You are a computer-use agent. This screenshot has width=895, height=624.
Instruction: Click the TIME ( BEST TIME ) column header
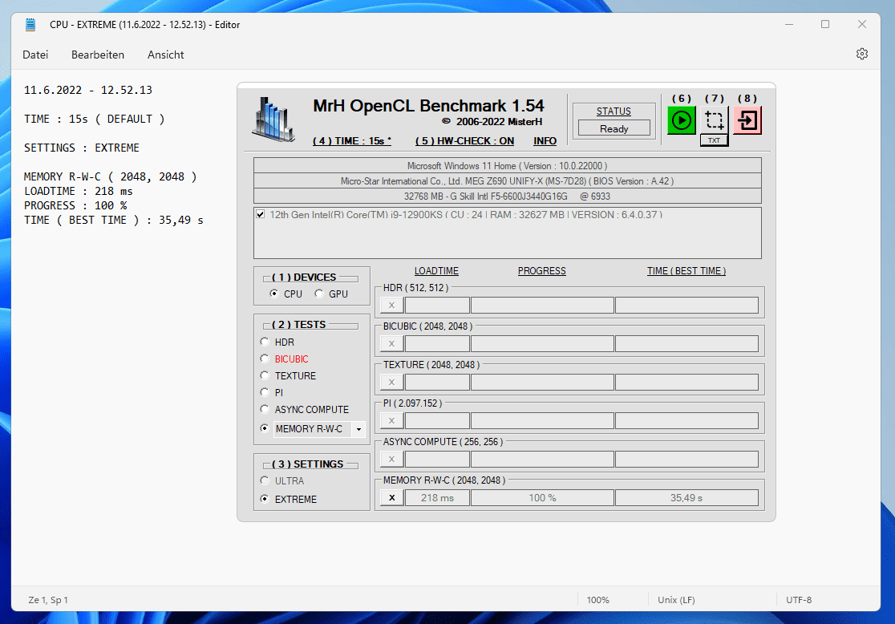pos(686,271)
